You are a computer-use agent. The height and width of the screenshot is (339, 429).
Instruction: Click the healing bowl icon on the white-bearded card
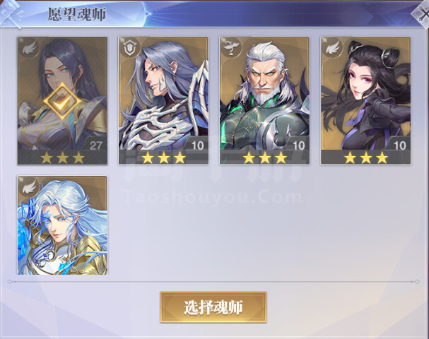point(231,49)
